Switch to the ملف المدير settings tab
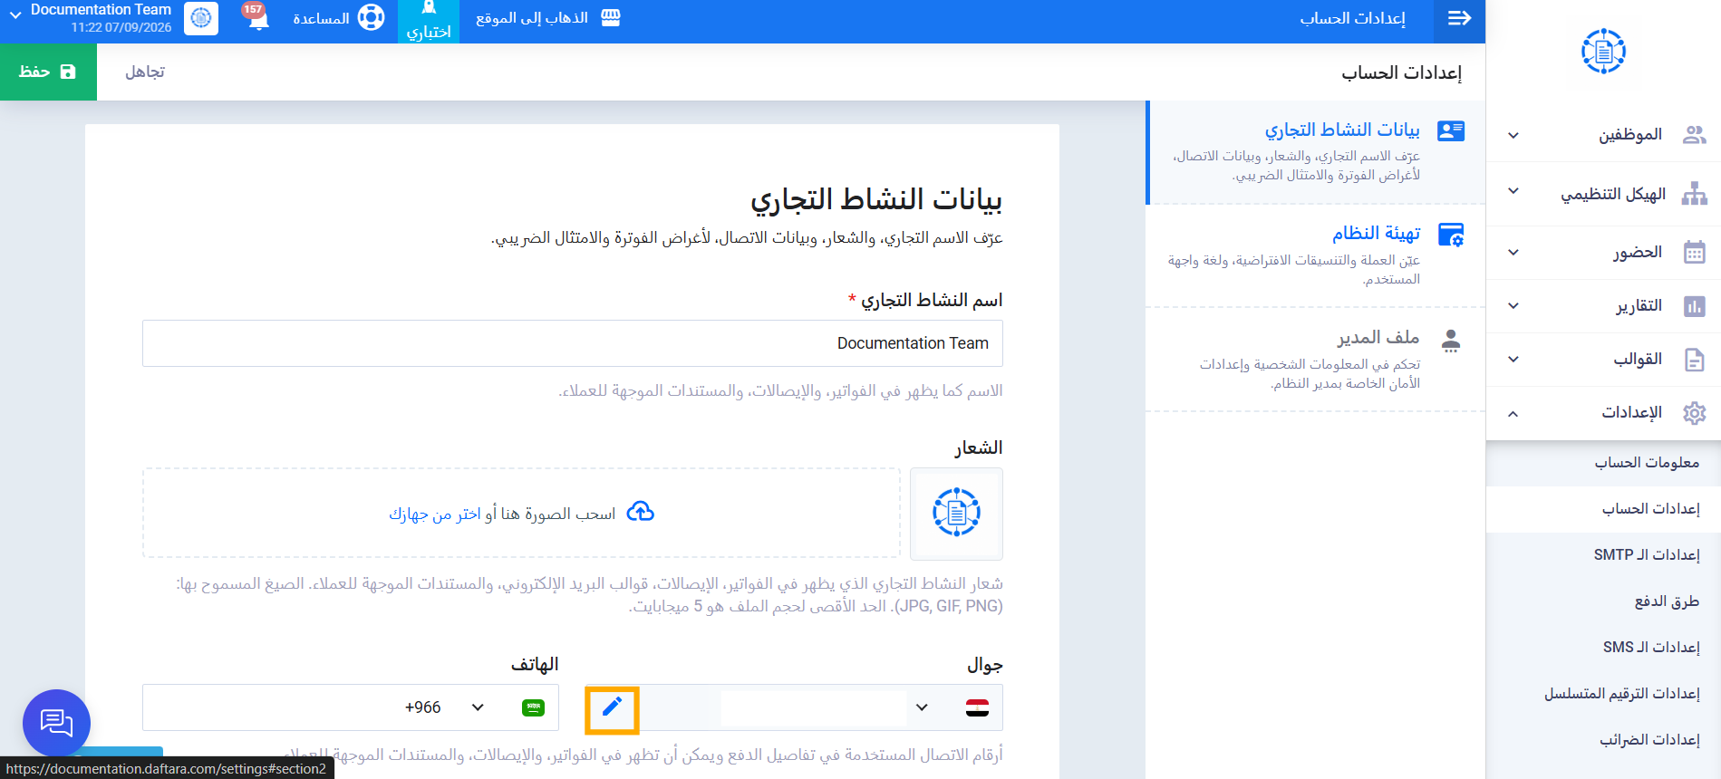Image resolution: width=1721 pixels, height=779 pixels. coord(1316,360)
